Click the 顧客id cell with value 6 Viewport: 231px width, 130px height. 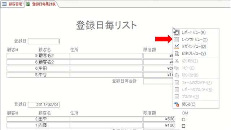coord(22,68)
